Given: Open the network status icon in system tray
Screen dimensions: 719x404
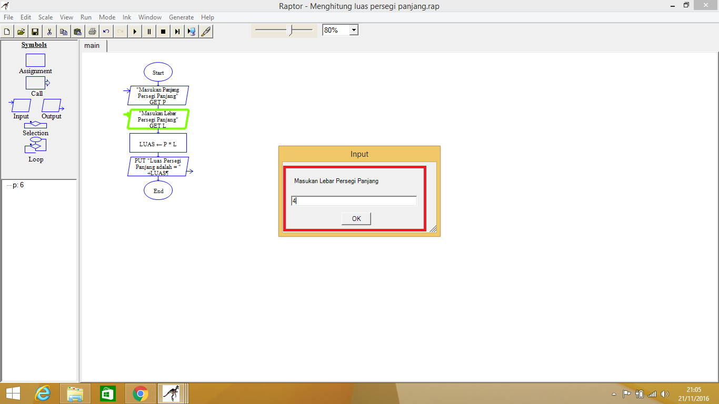Looking at the screenshot, I should pyautogui.click(x=652, y=393).
